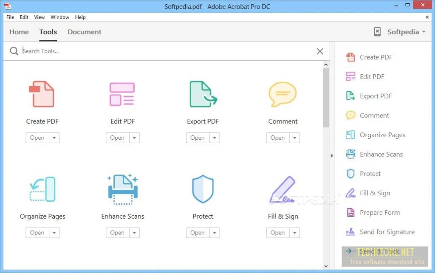Click Open button under Comment
435x273 pixels.
(x=278, y=138)
